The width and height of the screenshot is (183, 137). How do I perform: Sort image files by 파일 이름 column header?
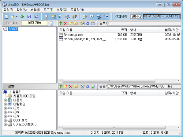(x=83, y=30)
